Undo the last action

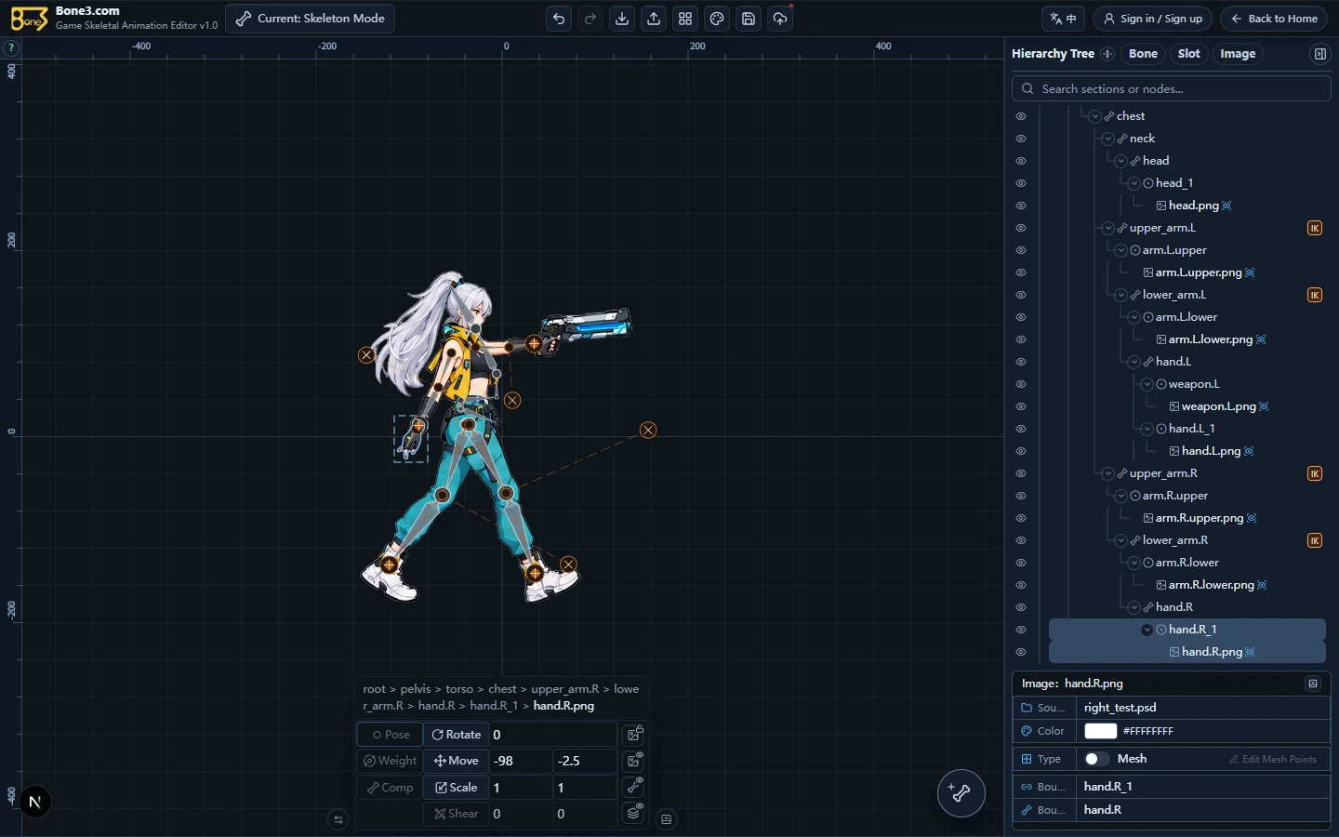pos(559,19)
